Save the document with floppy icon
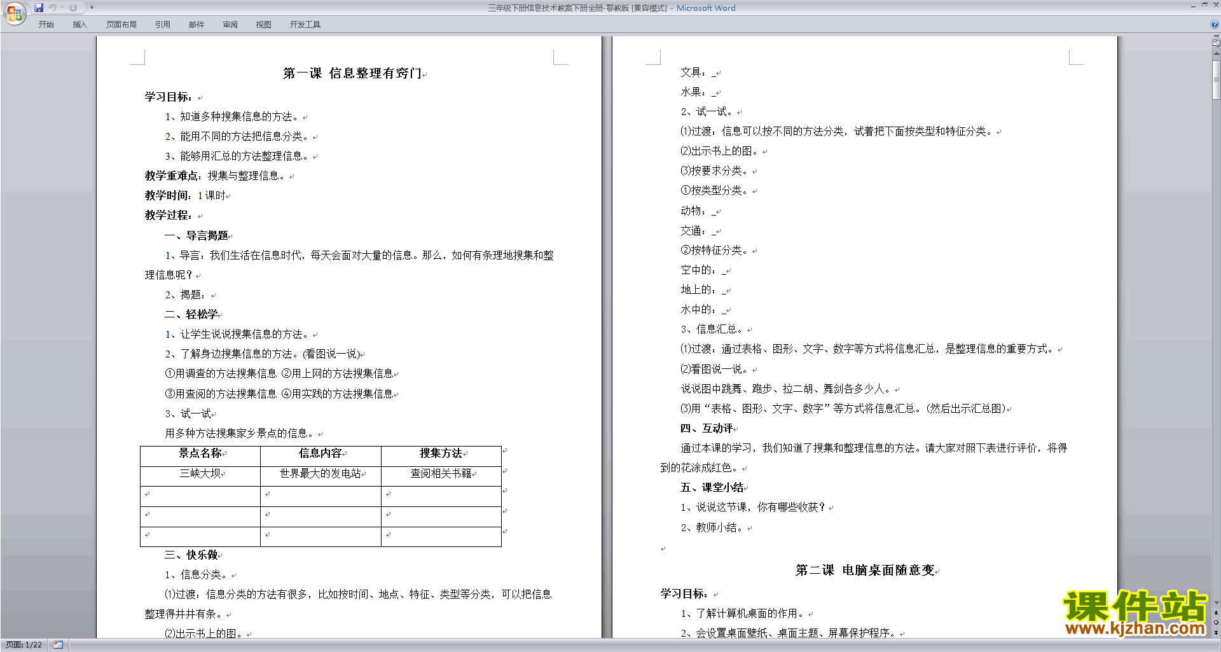The height and width of the screenshot is (652, 1221). point(39,8)
